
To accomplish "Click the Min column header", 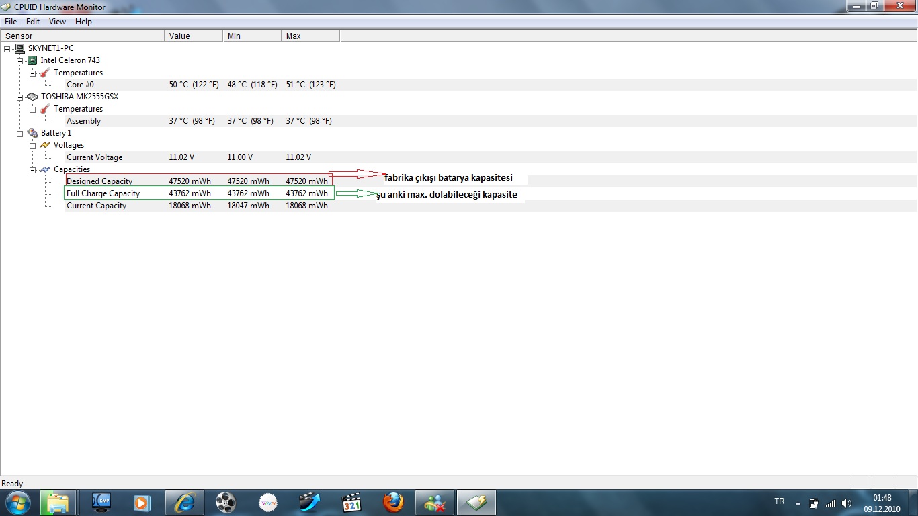I will coord(252,36).
